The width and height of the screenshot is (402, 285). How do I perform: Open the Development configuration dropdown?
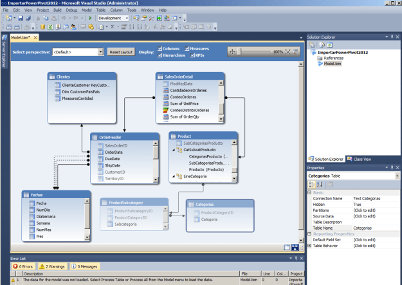pyautogui.click(x=127, y=18)
